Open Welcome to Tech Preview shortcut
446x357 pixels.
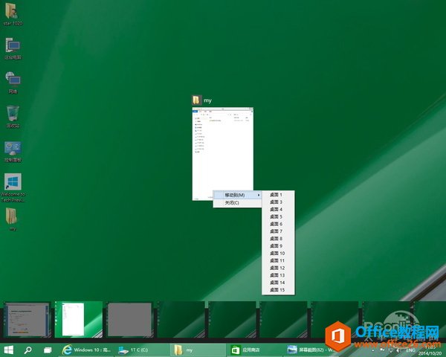(13, 187)
